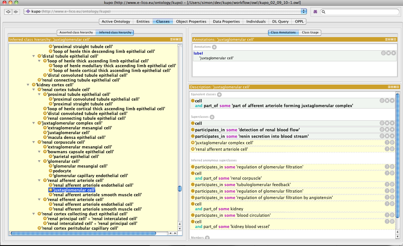The height and width of the screenshot is (246, 403).
Task: Open the DL Query tab
Action: [x=280, y=22]
